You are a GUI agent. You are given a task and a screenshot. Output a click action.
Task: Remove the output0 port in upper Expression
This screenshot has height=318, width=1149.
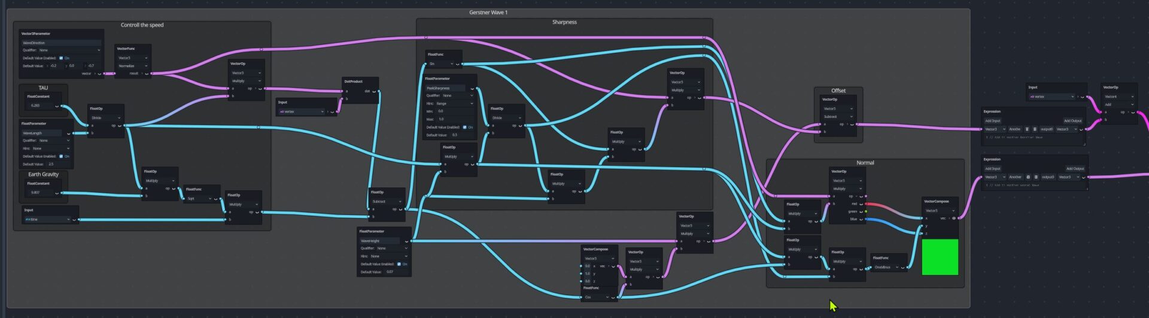pyautogui.click(x=1035, y=129)
